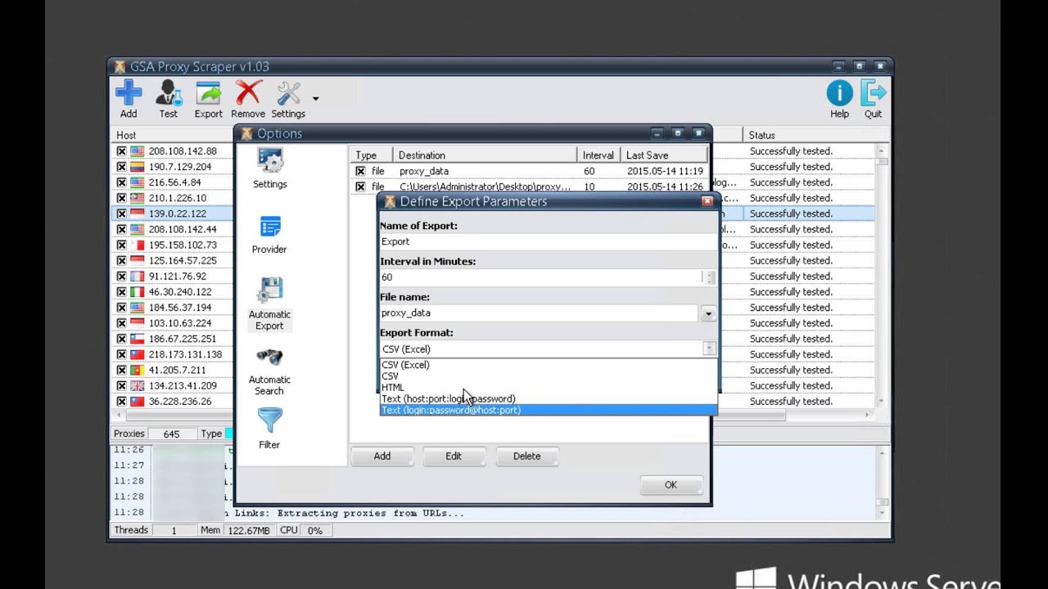Click OK in the Options window

tap(671, 485)
